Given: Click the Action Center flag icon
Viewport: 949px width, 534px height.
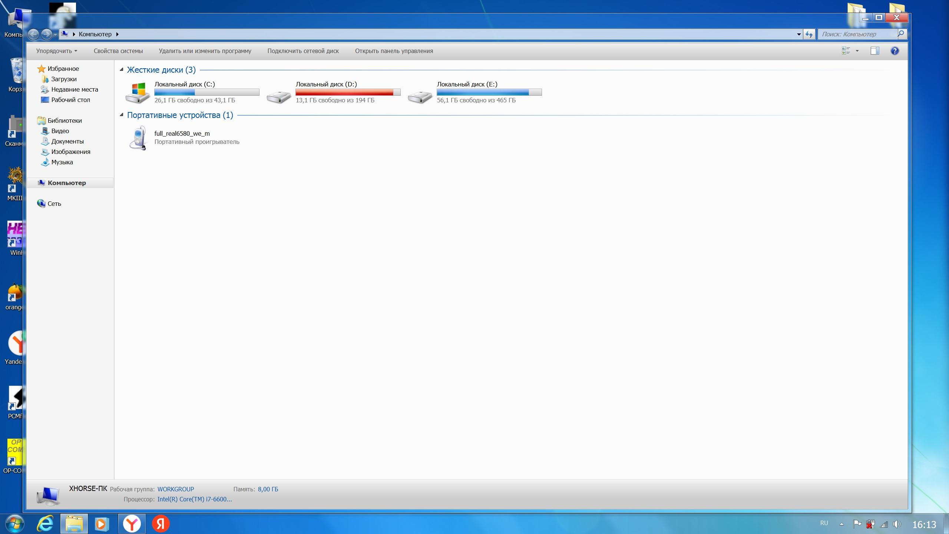Looking at the screenshot, I should point(857,524).
